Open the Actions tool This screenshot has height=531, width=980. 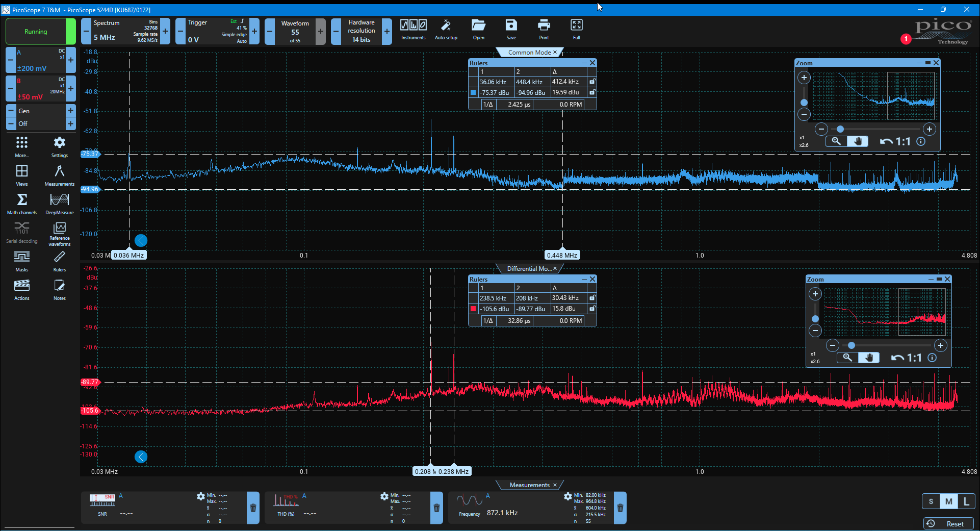click(x=22, y=290)
